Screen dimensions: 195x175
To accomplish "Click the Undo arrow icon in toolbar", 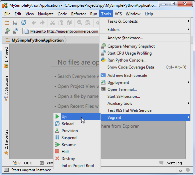I will tap(34, 23).
